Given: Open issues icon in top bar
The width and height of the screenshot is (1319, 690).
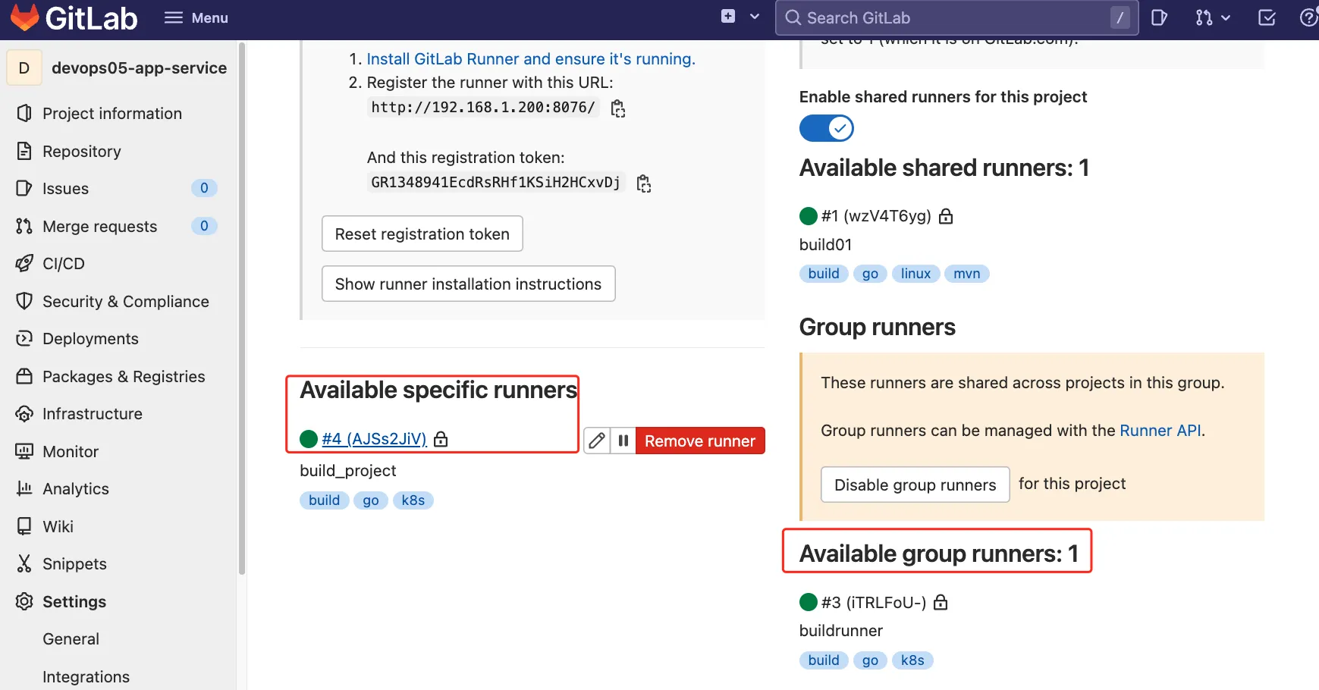Looking at the screenshot, I should [1159, 17].
